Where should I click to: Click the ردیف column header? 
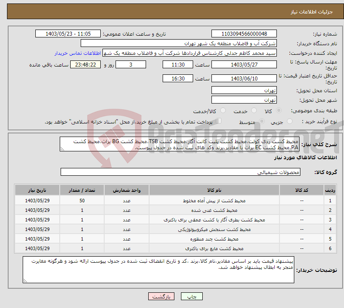pos(330,190)
